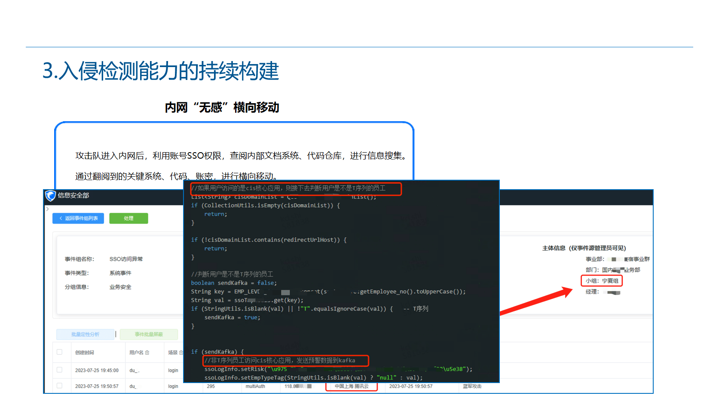Image resolution: width=725 pixels, height=408 pixels.
Task: Check the row created 2023-07-25 19:50:57
Action: click(x=59, y=386)
